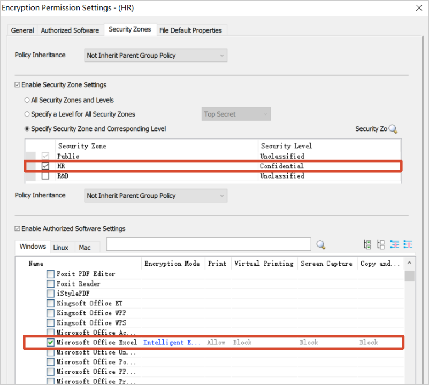Image resolution: width=429 pixels, height=385 pixels.
Task: Check the Kingsoft Office WPP checkbox
Action: tap(50, 313)
